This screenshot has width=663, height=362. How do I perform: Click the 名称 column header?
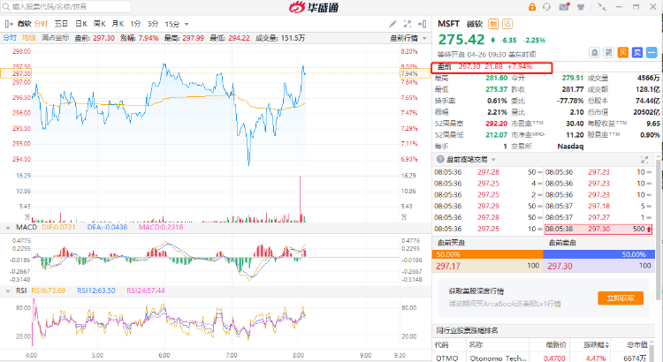click(x=476, y=345)
